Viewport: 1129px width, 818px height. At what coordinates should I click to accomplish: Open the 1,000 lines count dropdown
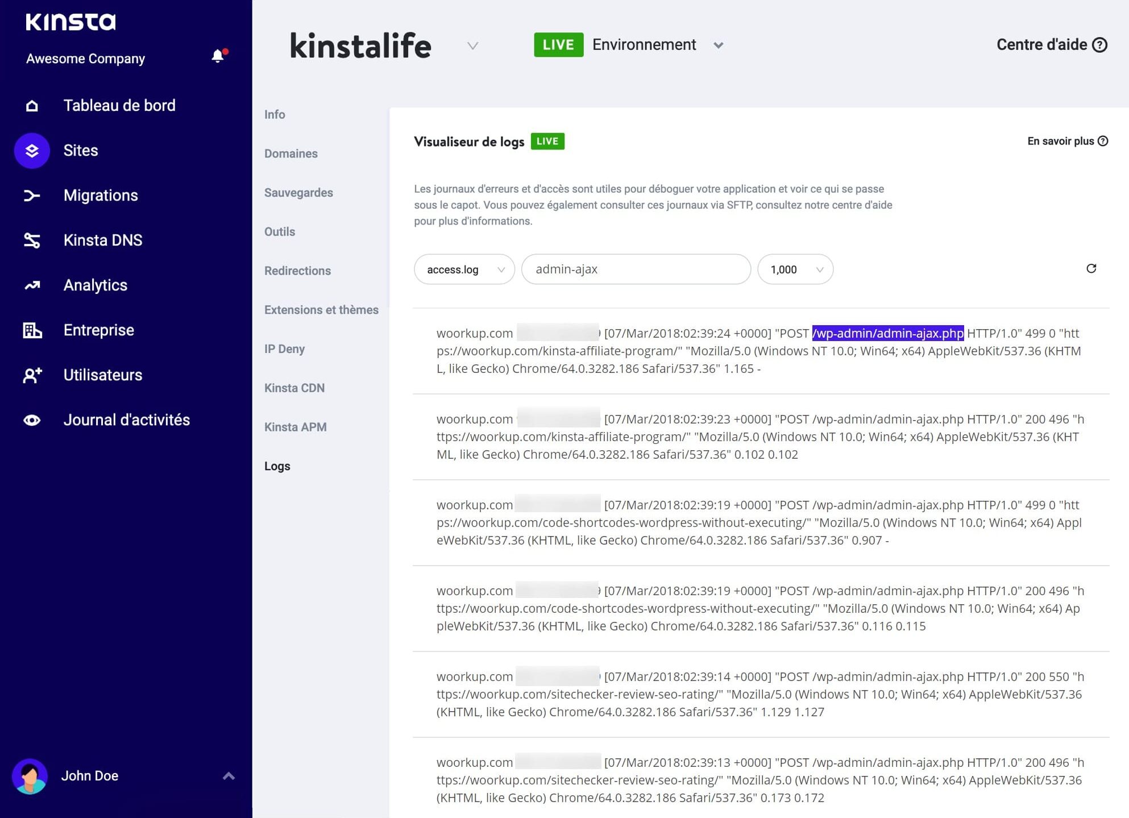(x=795, y=269)
